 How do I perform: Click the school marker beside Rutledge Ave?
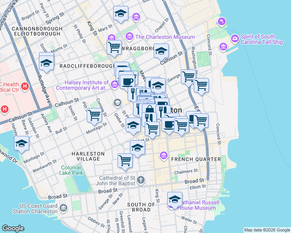46,64
